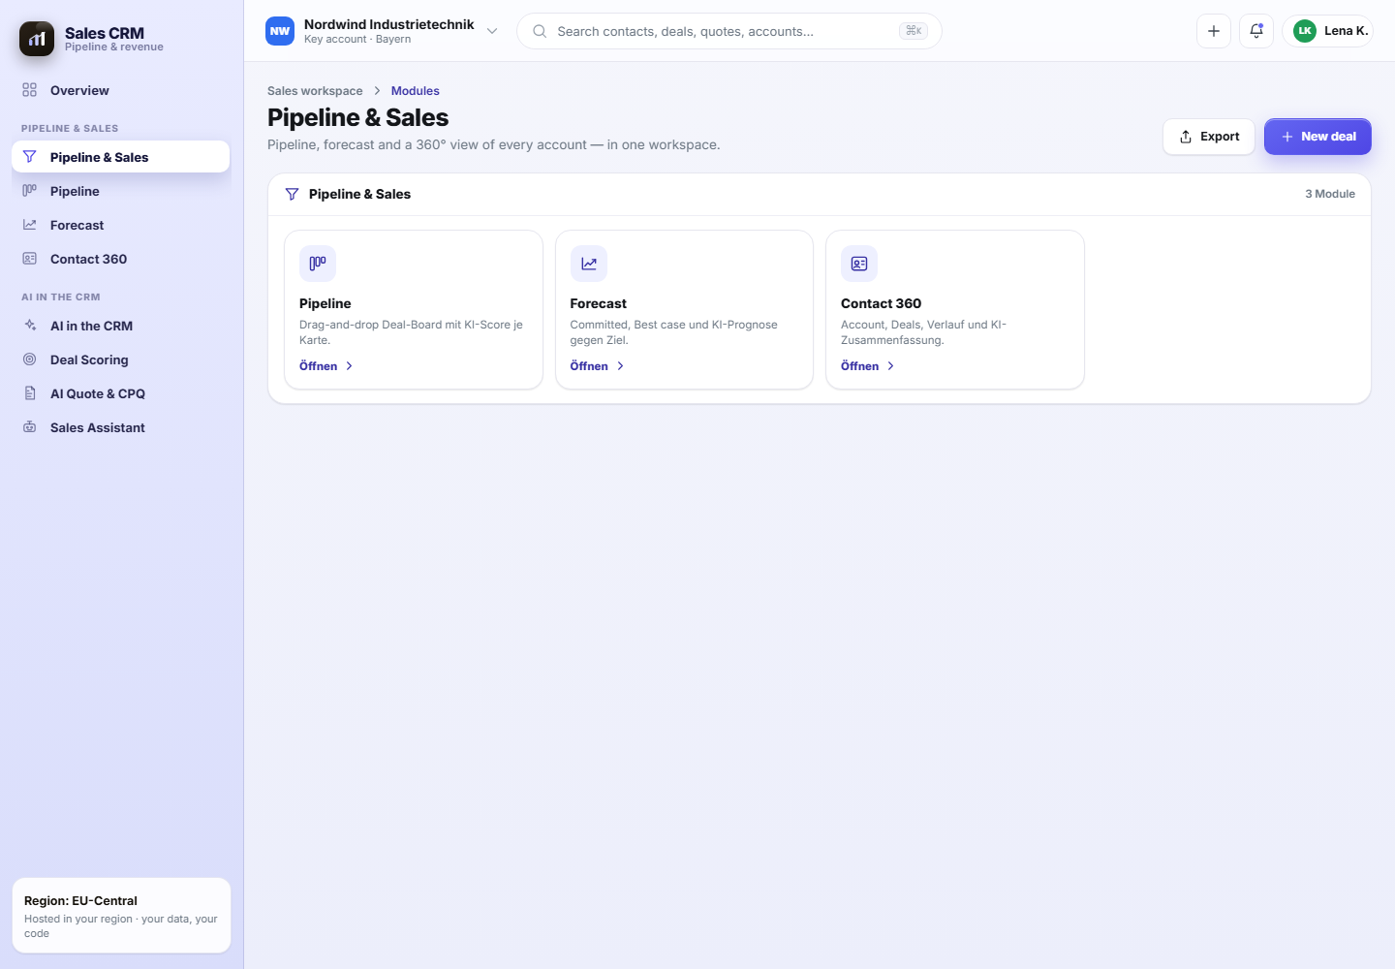The image size is (1395, 969).
Task: Open AI Quote & CPQ in sidebar
Action: click(x=121, y=393)
